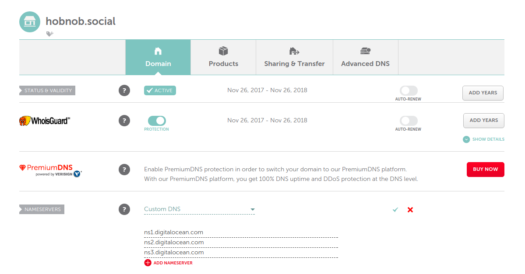Click the storefront domain icon beside hobnob.social

(x=30, y=21)
